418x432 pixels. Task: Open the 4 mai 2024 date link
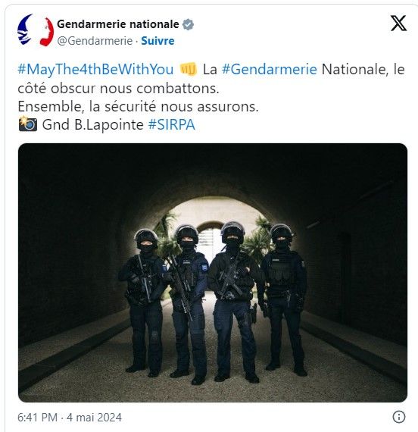point(94,417)
